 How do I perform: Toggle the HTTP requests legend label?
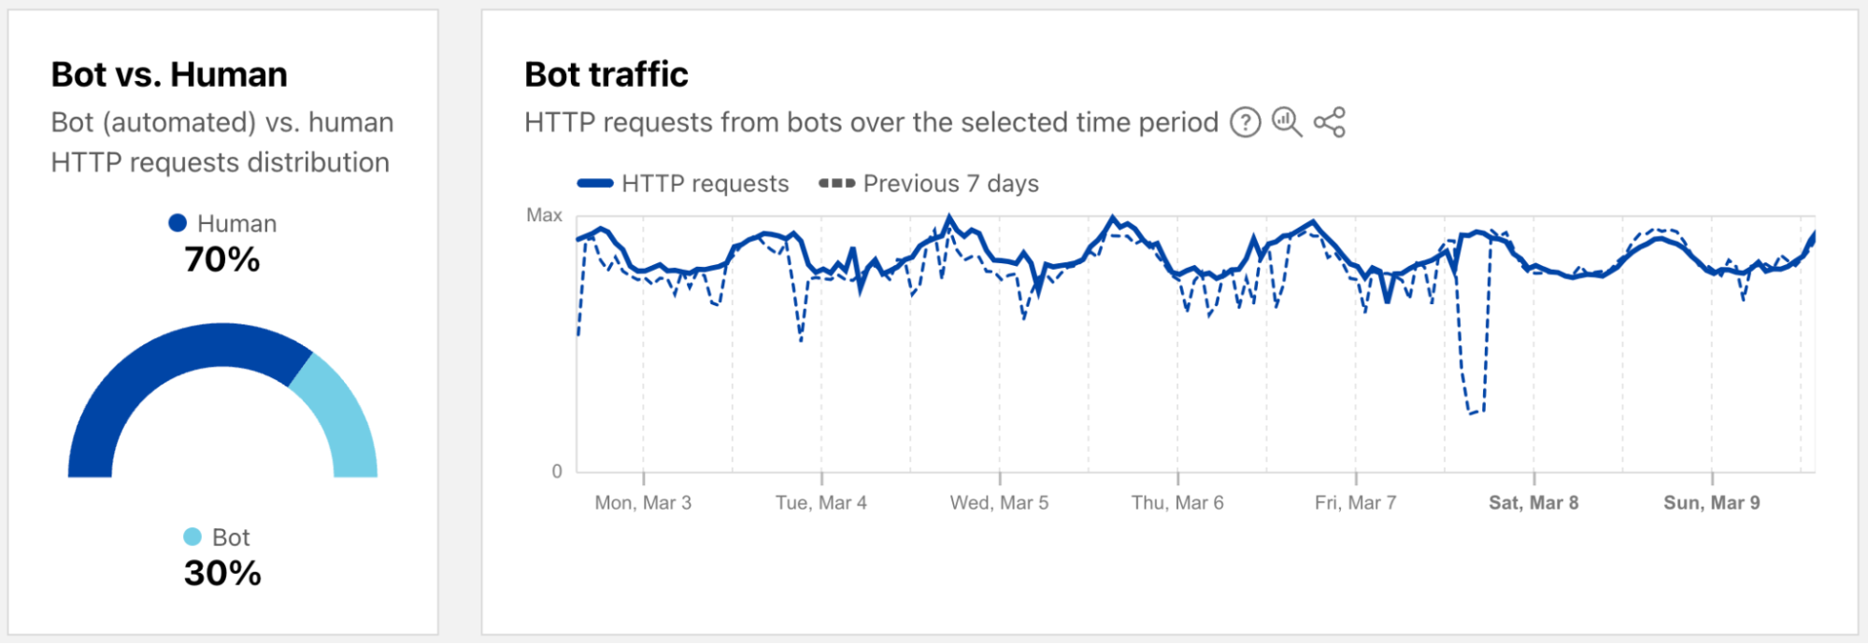pos(705,184)
